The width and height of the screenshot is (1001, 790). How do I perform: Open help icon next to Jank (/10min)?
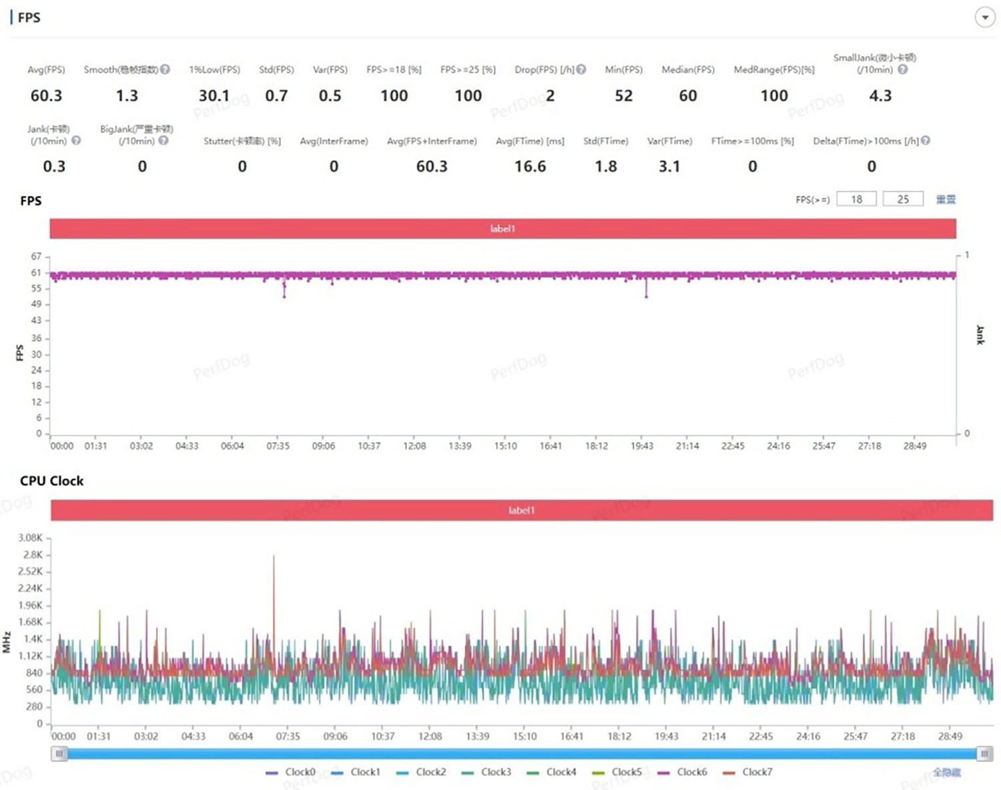tap(76, 141)
